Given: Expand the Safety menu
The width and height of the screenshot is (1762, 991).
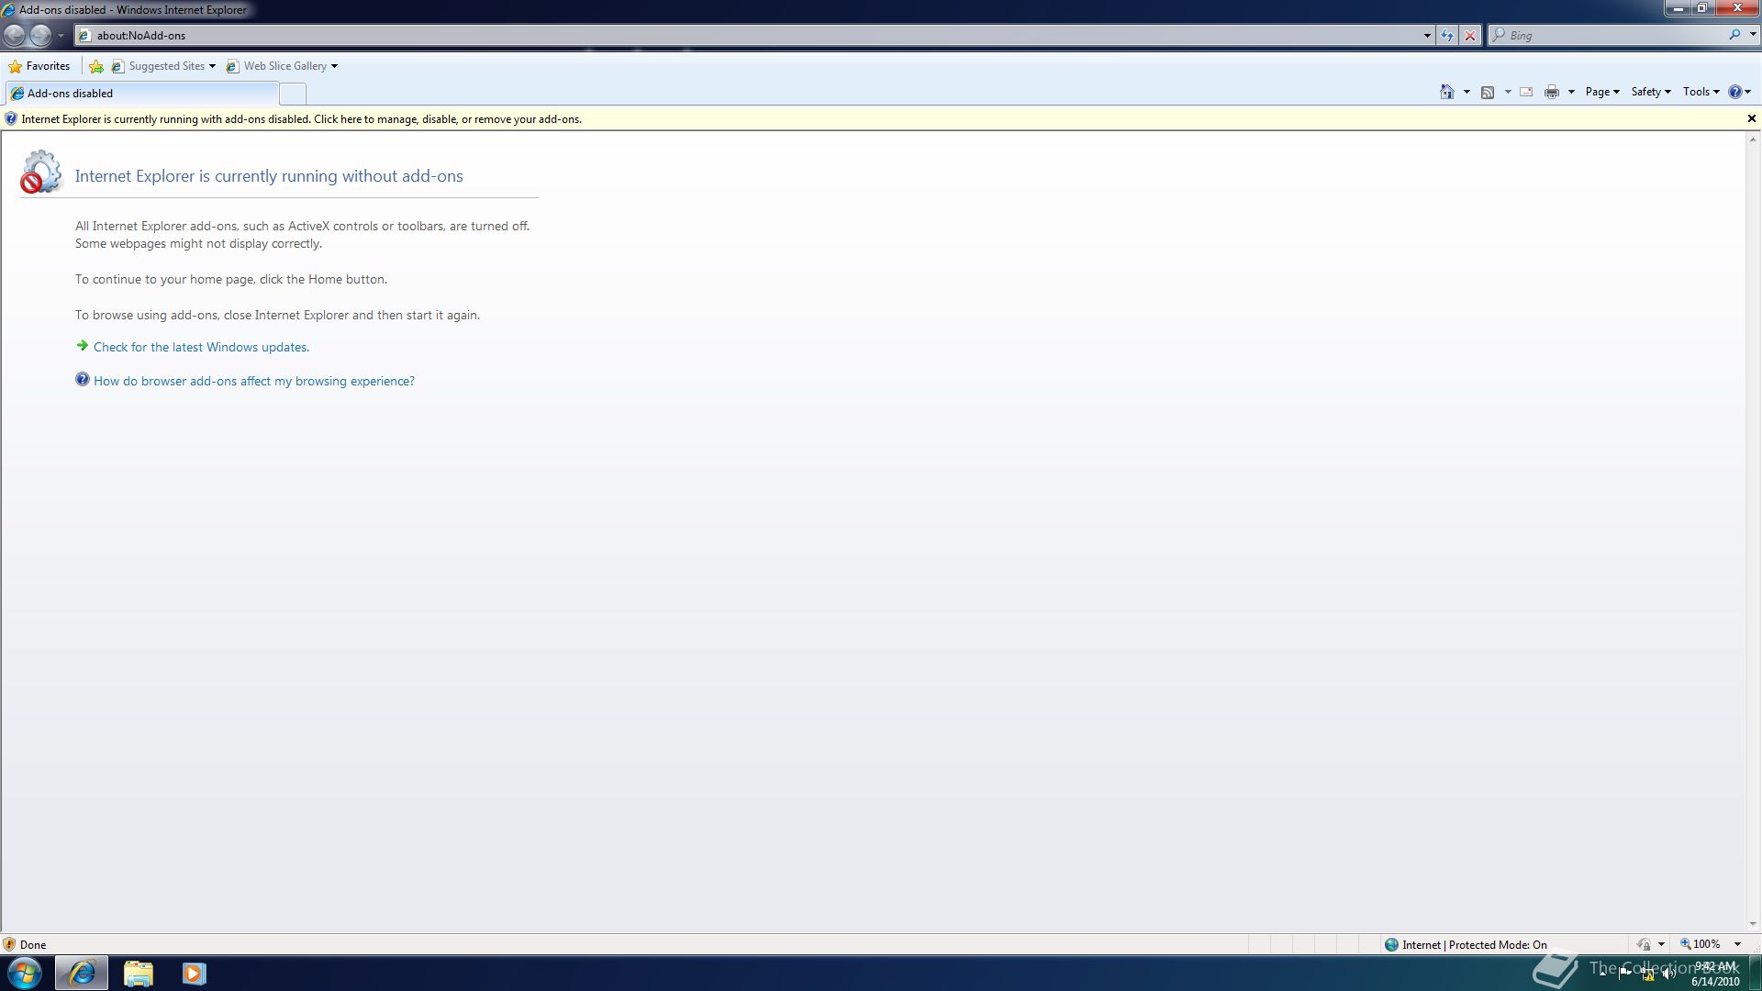Looking at the screenshot, I should [1650, 92].
